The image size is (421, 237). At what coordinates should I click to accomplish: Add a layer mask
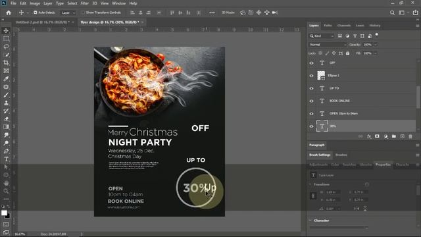click(377, 136)
